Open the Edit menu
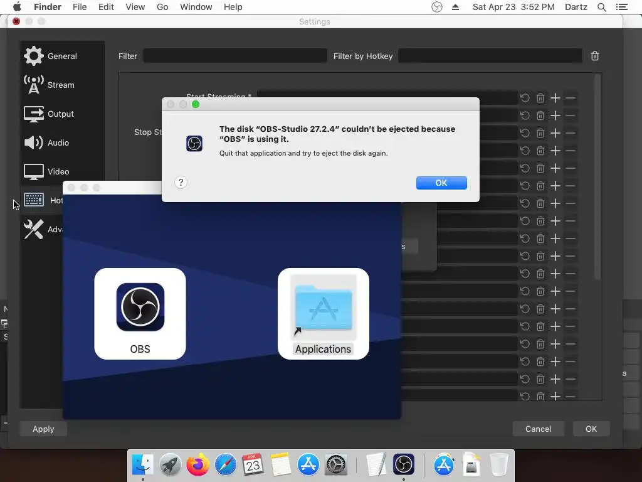The height and width of the screenshot is (482, 642). click(106, 7)
